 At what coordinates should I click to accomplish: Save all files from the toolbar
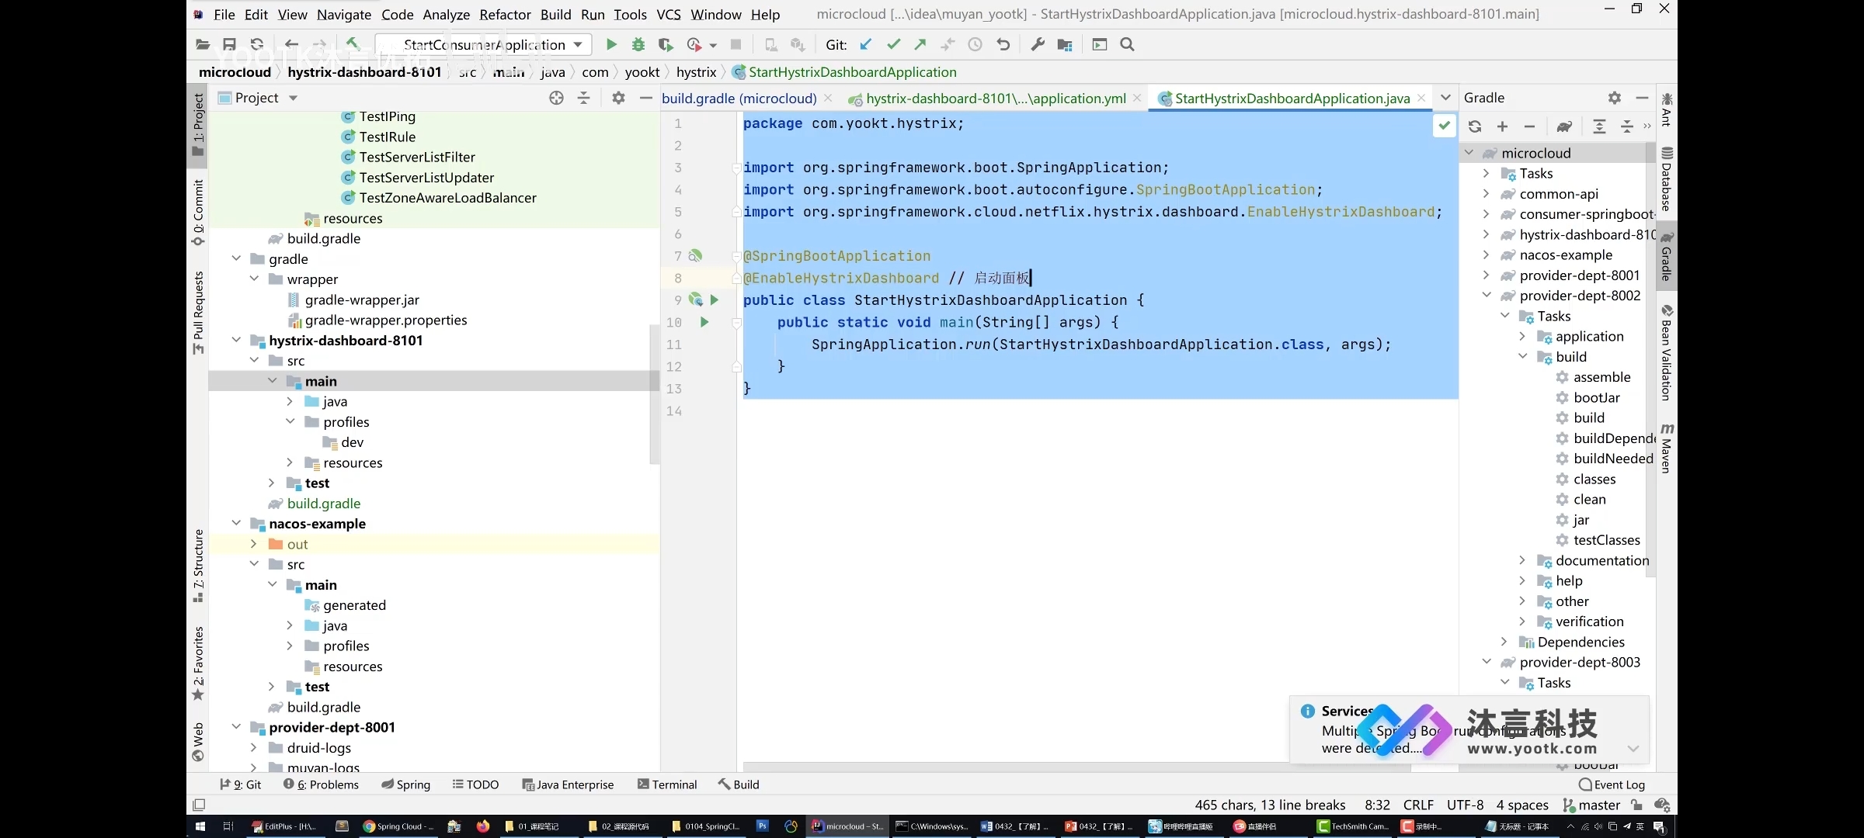[x=229, y=44]
